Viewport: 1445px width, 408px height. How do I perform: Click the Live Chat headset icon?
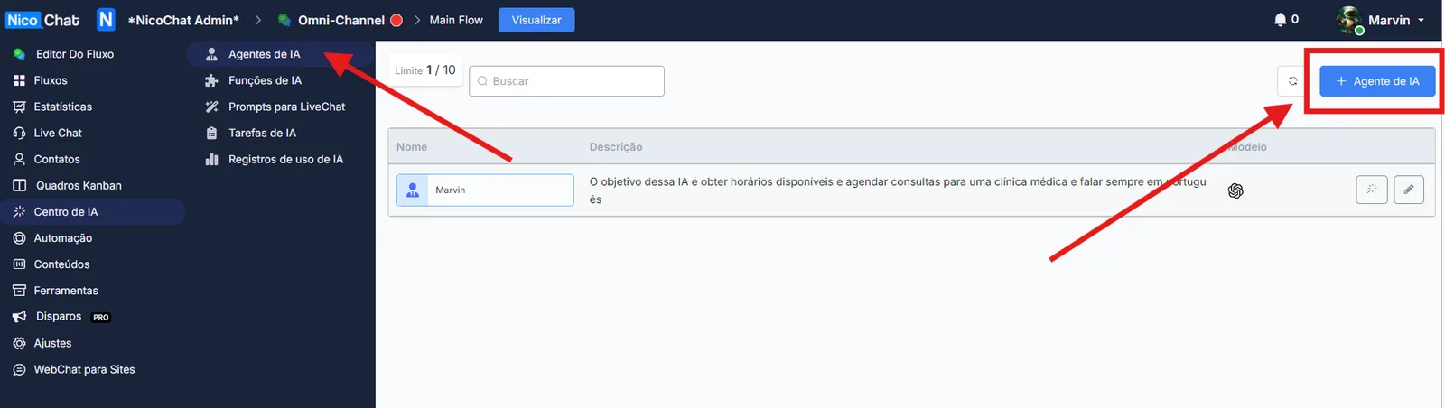click(20, 133)
